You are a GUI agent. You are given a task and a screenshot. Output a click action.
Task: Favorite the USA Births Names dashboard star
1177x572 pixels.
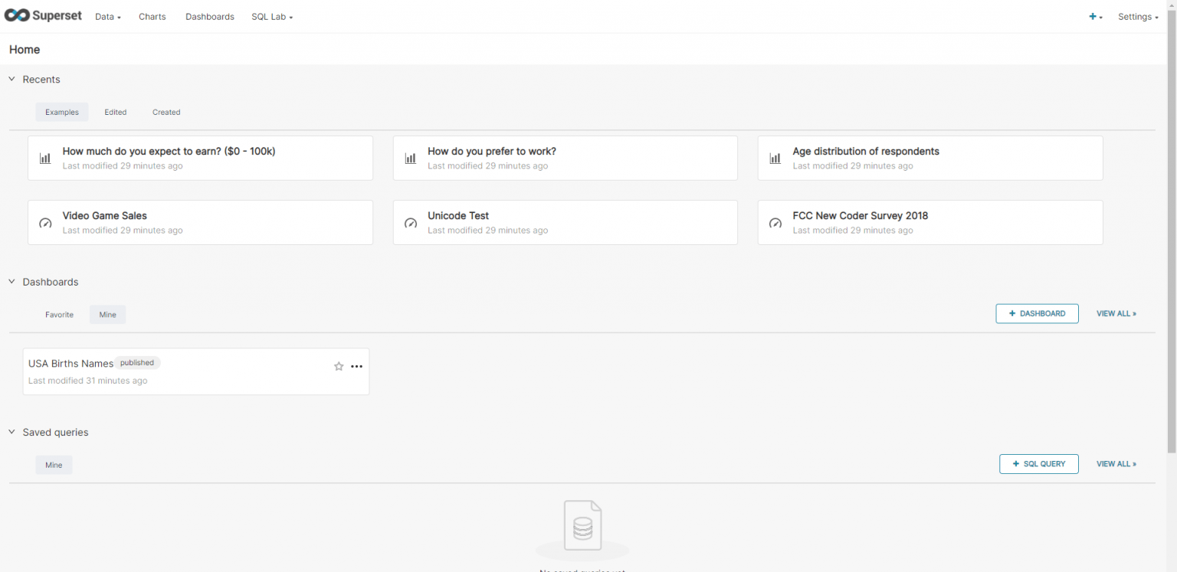(339, 367)
